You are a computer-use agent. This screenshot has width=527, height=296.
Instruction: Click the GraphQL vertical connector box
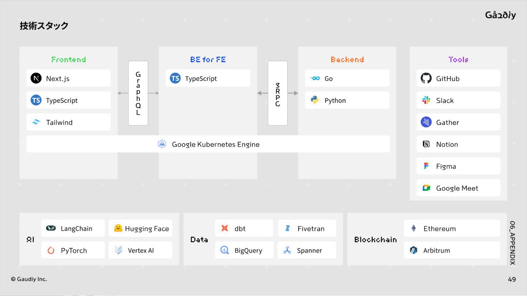click(x=138, y=93)
